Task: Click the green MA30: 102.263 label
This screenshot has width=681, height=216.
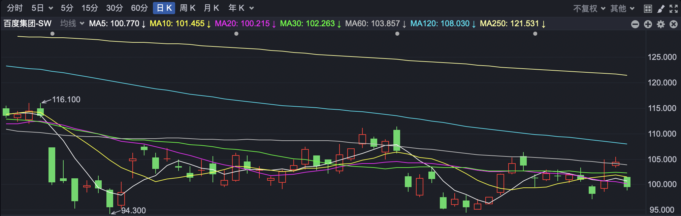Action: tap(311, 24)
